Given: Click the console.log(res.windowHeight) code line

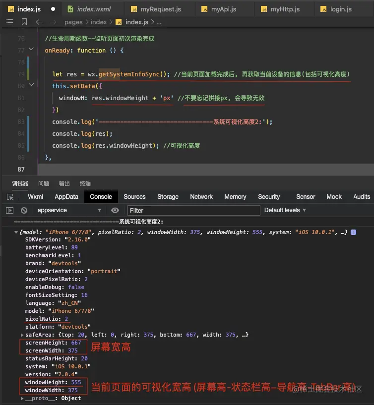Looking at the screenshot, I should click(x=106, y=146).
